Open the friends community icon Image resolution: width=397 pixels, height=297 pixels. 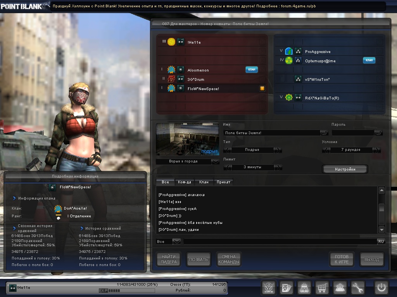[340, 288]
